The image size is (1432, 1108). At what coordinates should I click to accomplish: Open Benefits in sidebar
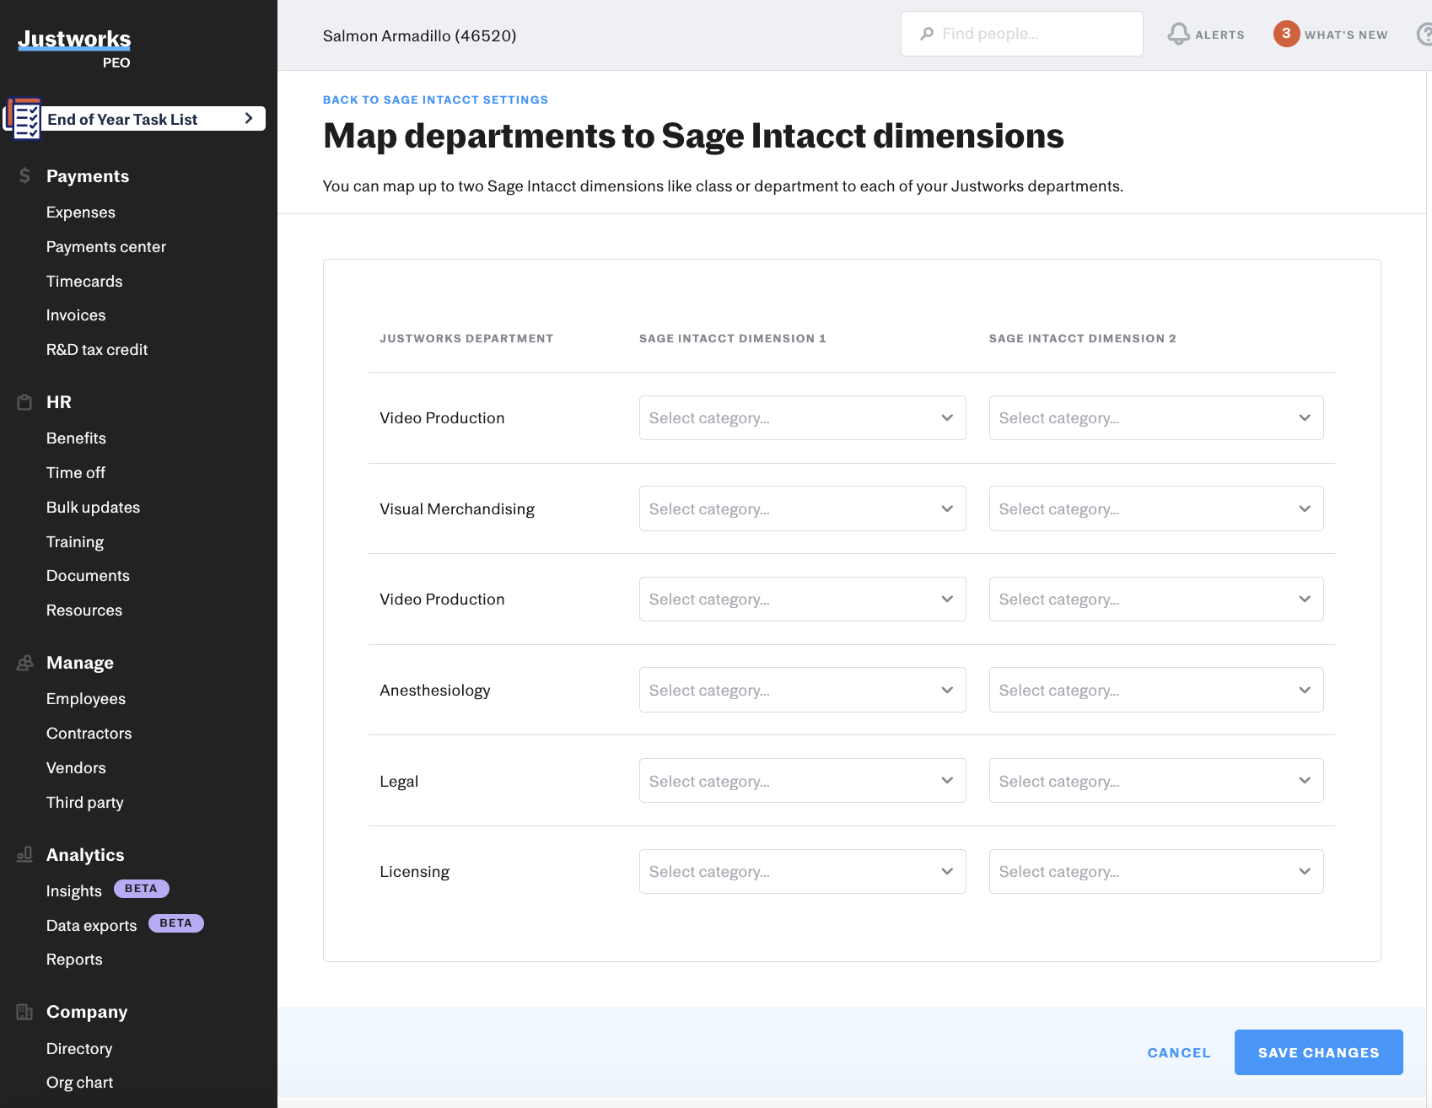(x=76, y=438)
